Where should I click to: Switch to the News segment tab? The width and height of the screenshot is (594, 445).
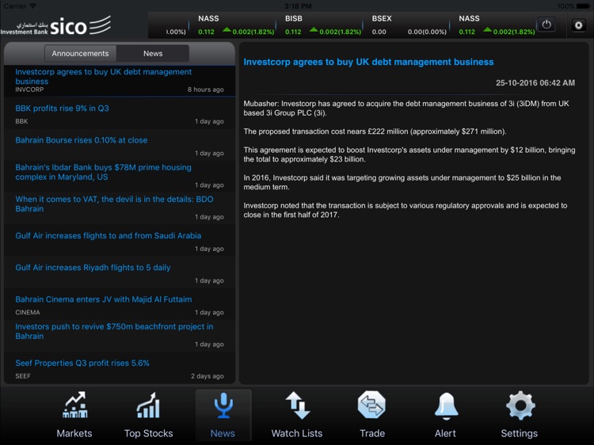point(153,53)
